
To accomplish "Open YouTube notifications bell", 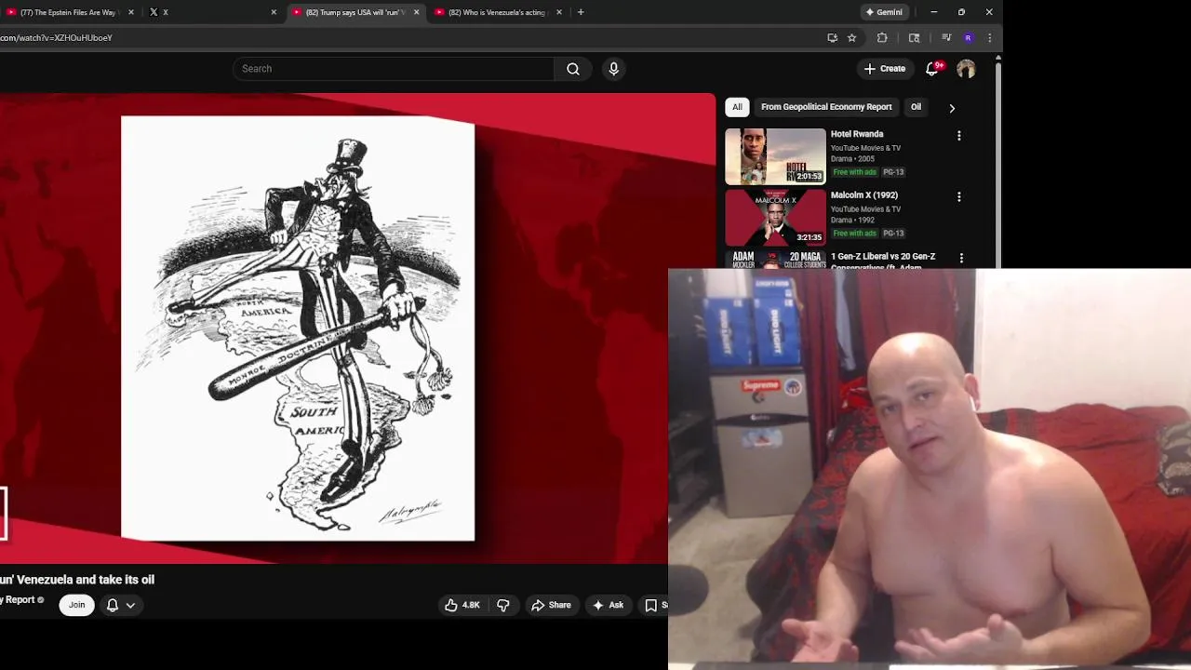I will pos(932,69).
